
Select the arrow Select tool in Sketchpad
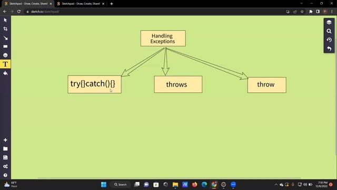(5, 20)
